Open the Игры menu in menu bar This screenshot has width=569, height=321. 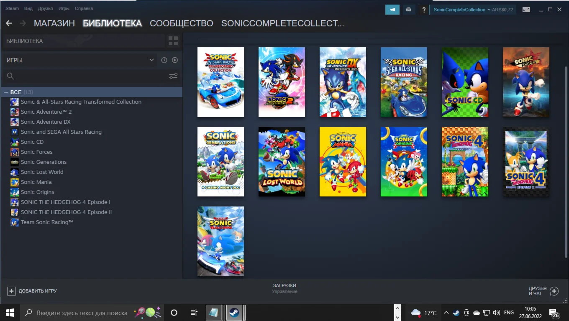(64, 8)
